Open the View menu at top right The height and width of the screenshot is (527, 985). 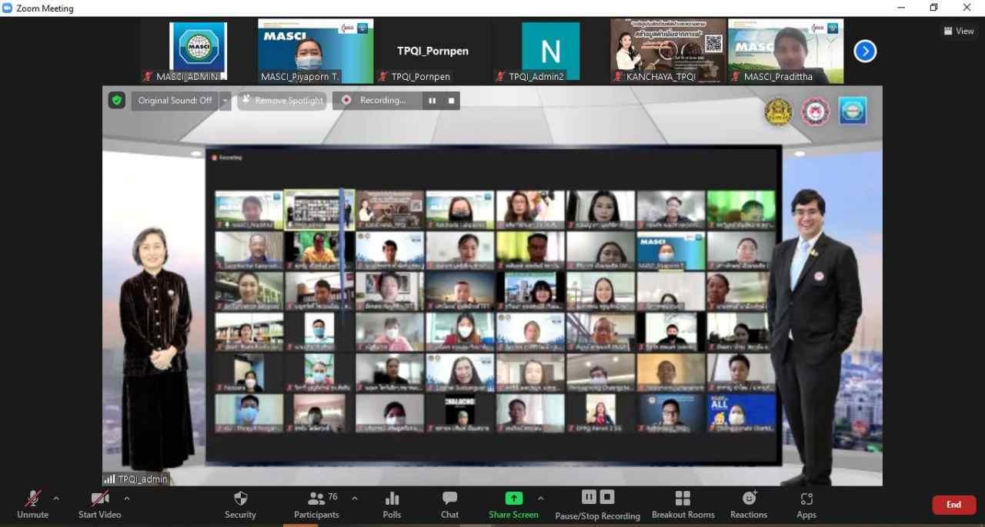959,31
